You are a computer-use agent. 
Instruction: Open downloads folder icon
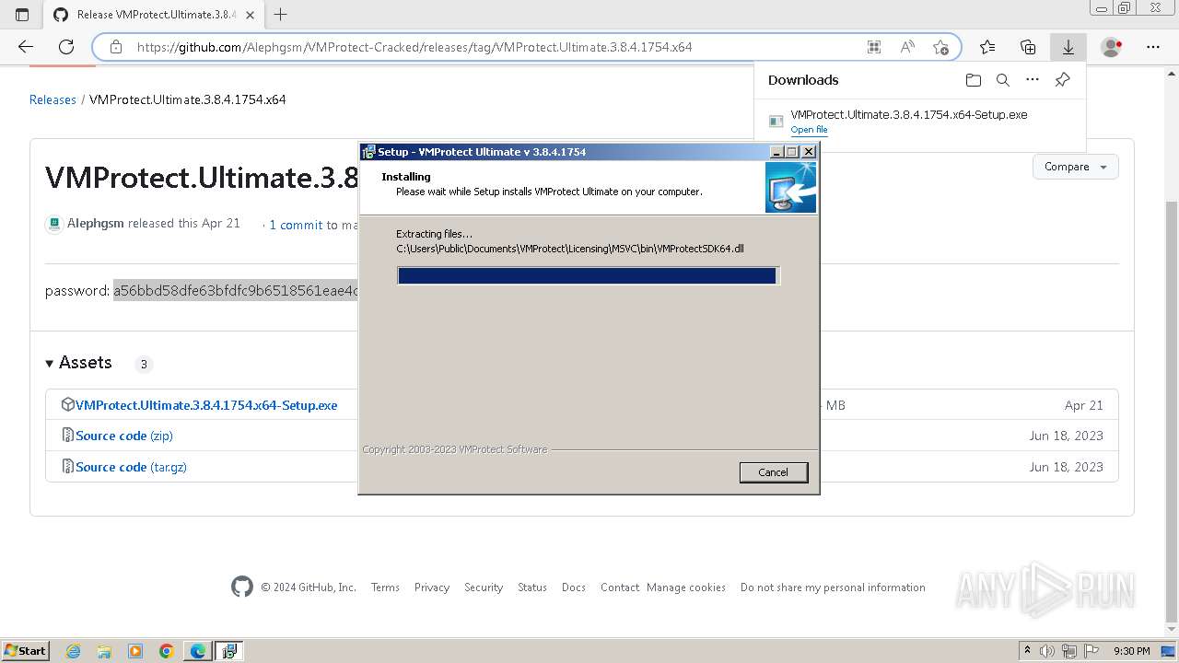click(974, 80)
